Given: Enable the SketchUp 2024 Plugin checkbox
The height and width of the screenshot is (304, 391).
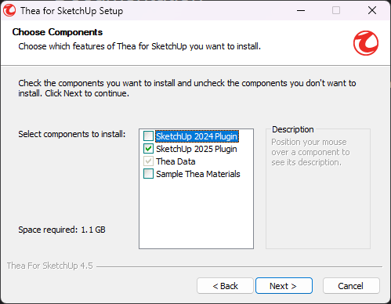Looking at the screenshot, I should pyautogui.click(x=148, y=136).
